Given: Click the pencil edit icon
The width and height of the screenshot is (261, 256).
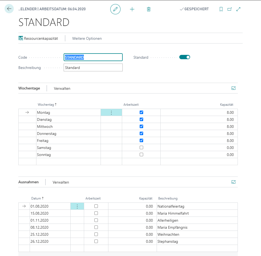Looking at the screenshot, I should (115, 9).
